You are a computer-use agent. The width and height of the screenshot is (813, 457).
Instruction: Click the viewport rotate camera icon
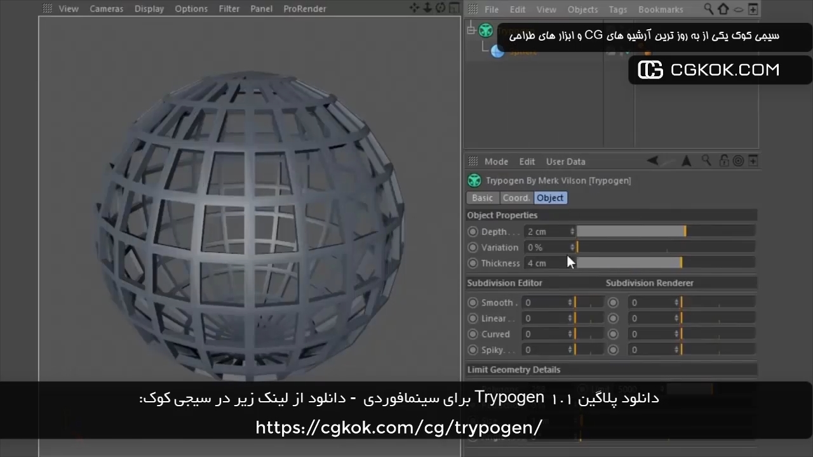pos(440,8)
